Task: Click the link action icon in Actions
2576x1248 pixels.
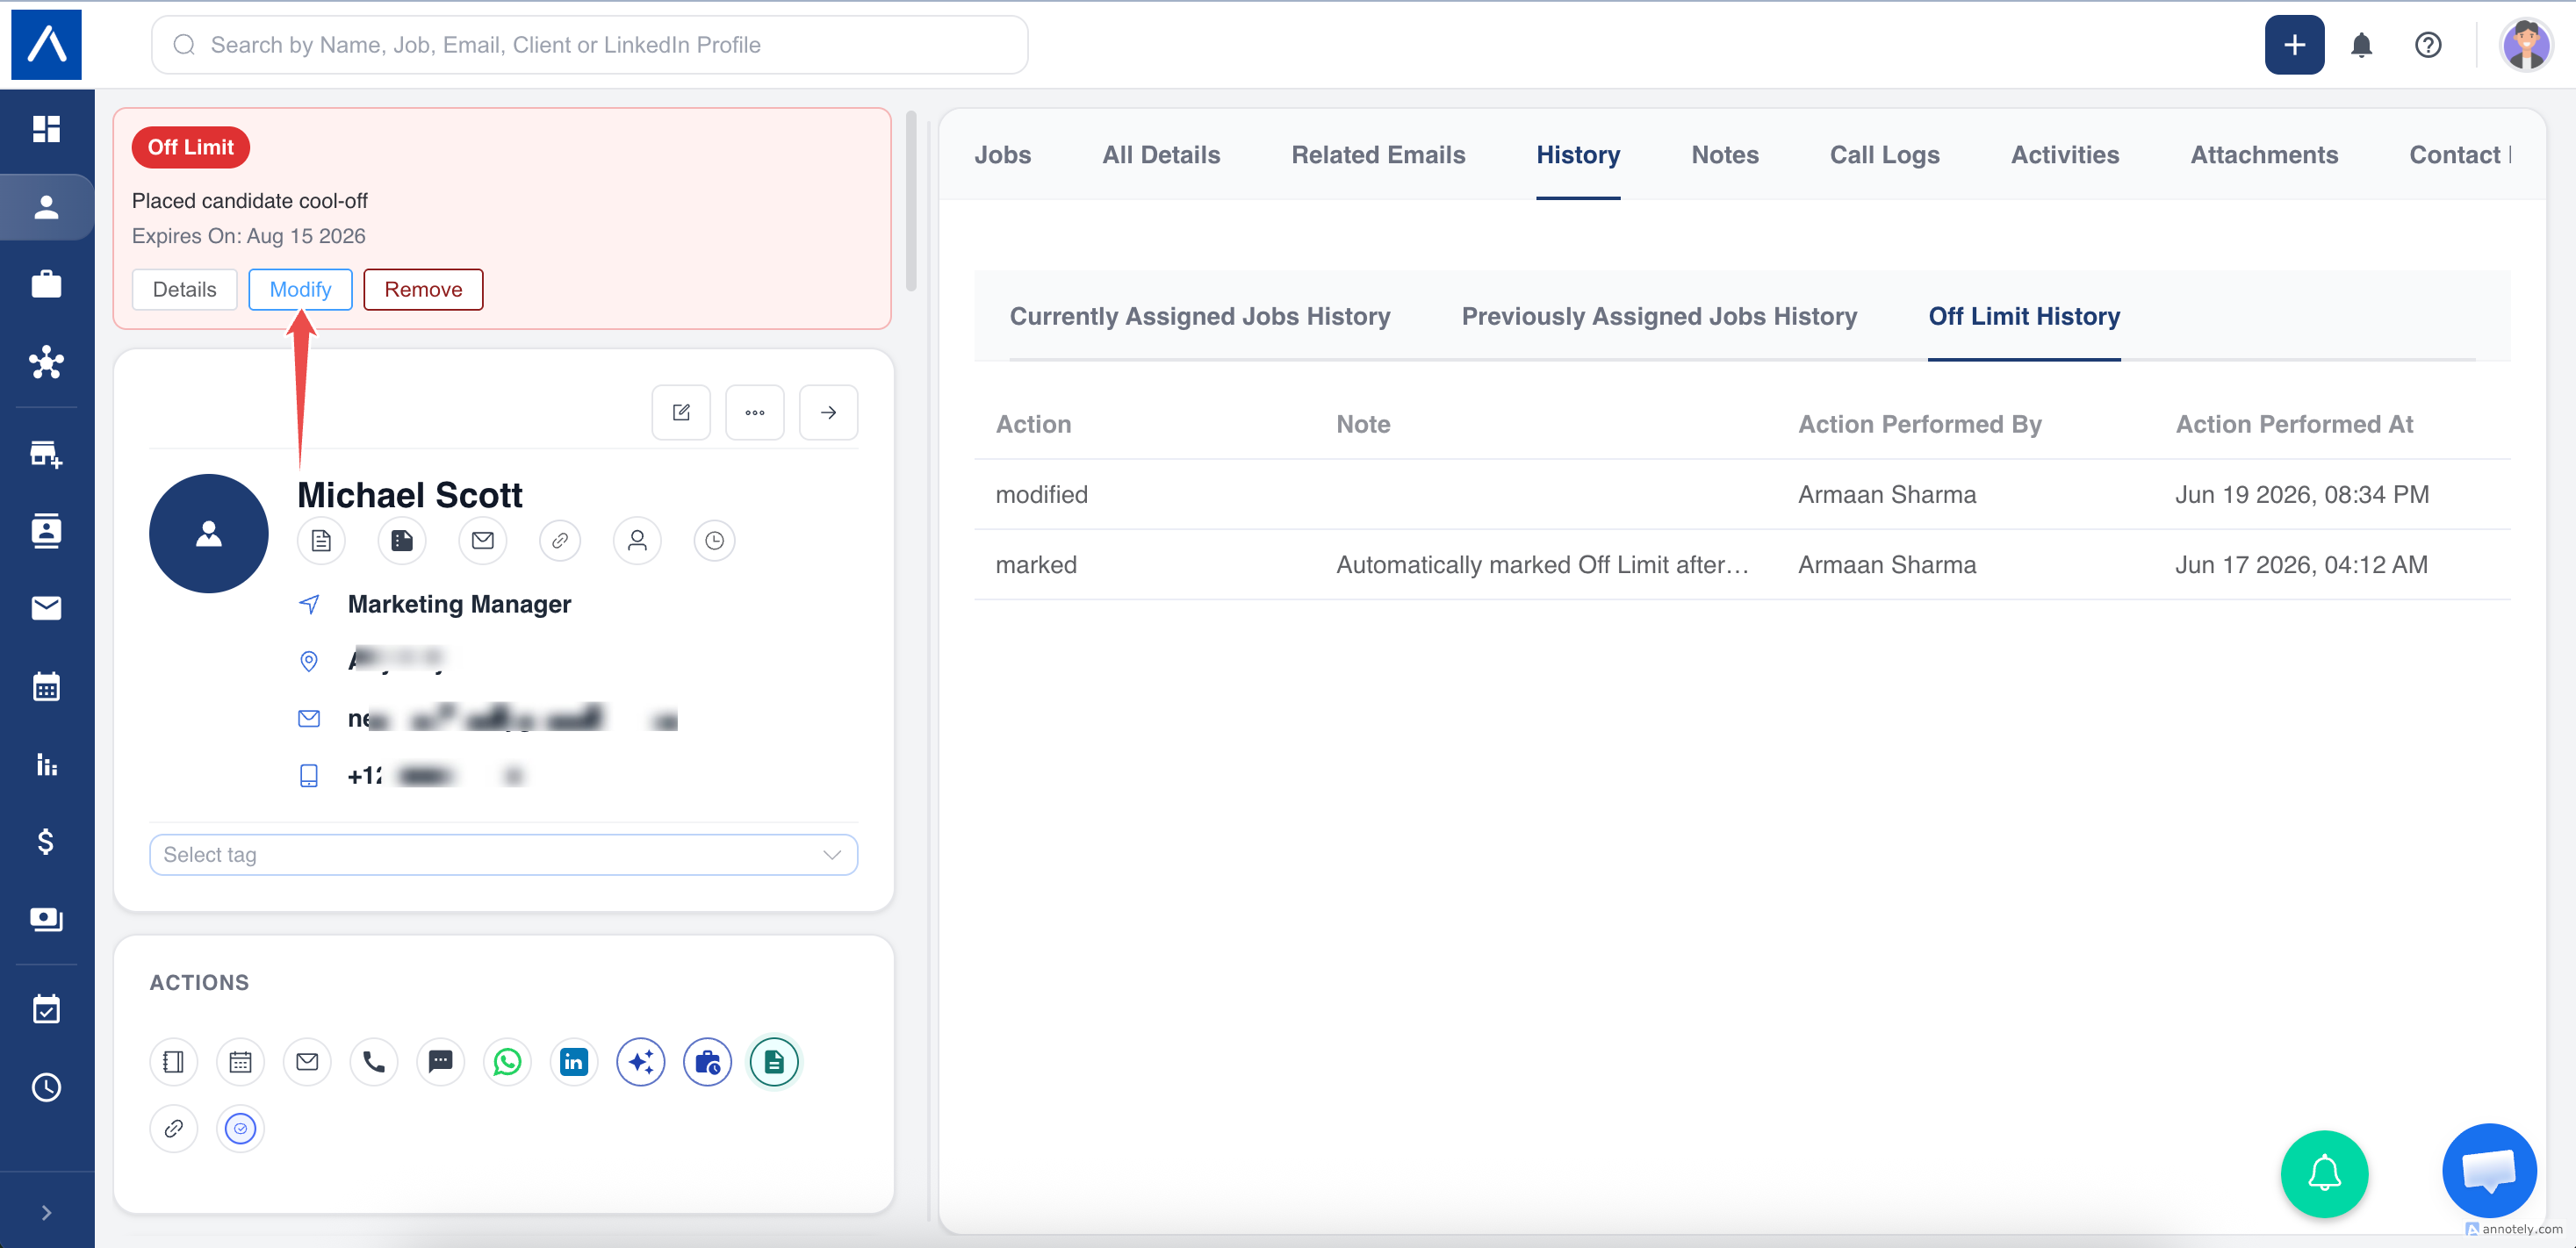Action: point(173,1129)
